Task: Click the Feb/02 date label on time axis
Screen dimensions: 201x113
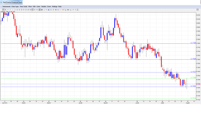Action: coord(24,103)
